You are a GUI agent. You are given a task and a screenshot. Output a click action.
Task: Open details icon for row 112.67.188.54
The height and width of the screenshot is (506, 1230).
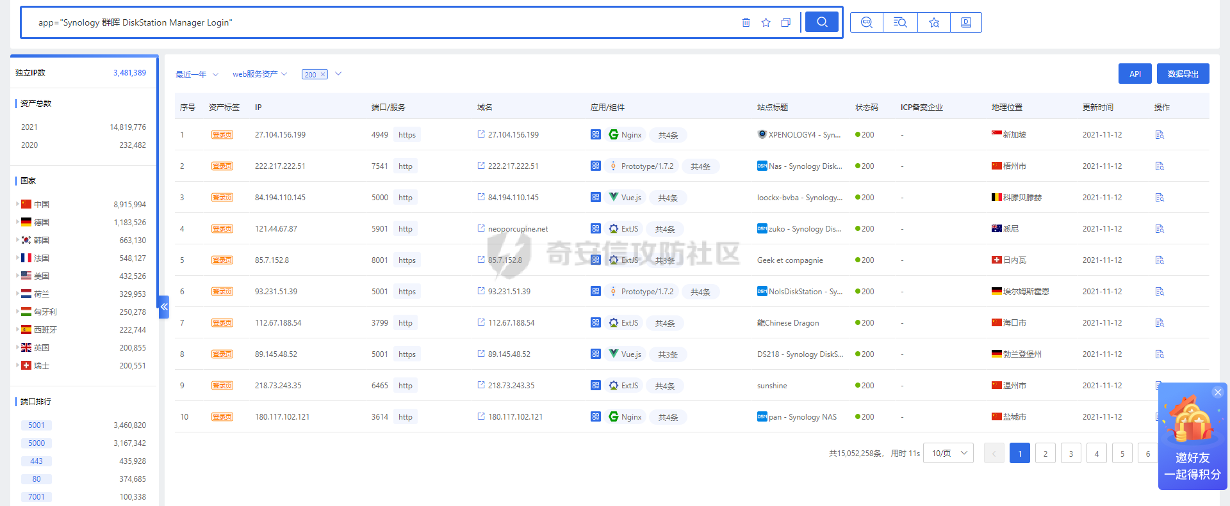1160,323
